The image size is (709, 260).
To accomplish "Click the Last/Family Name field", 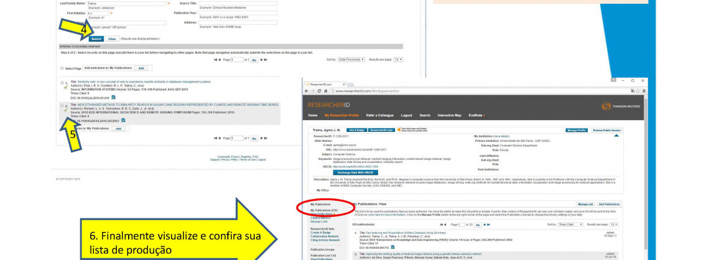I will 126,3.
